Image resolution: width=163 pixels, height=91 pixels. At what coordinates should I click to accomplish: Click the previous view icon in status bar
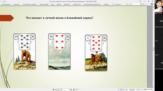(77, 89)
